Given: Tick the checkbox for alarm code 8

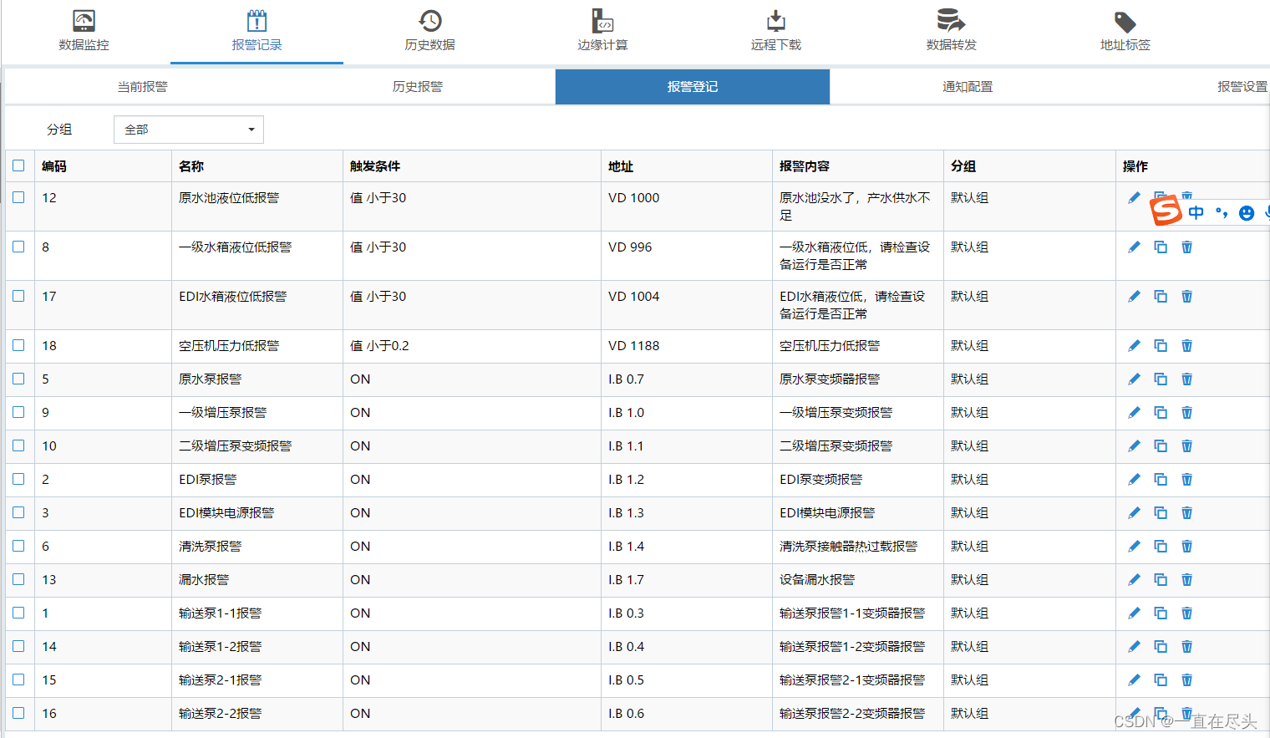Looking at the screenshot, I should click(x=18, y=247).
